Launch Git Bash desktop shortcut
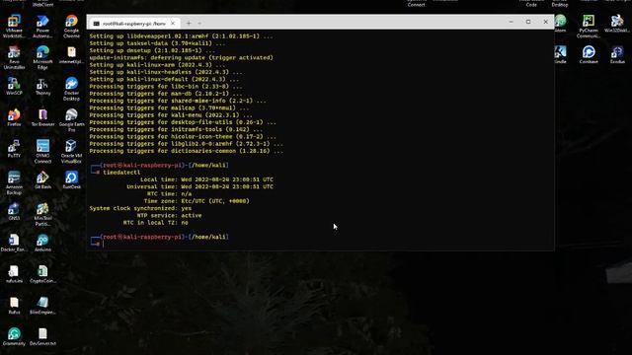The width and height of the screenshot is (632, 355). [x=42, y=180]
